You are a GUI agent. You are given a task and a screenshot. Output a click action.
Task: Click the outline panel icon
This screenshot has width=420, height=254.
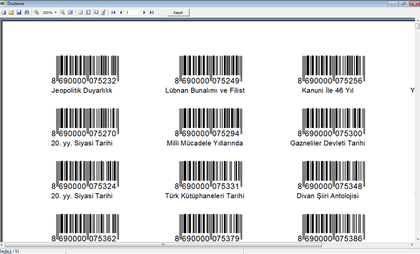point(81,12)
